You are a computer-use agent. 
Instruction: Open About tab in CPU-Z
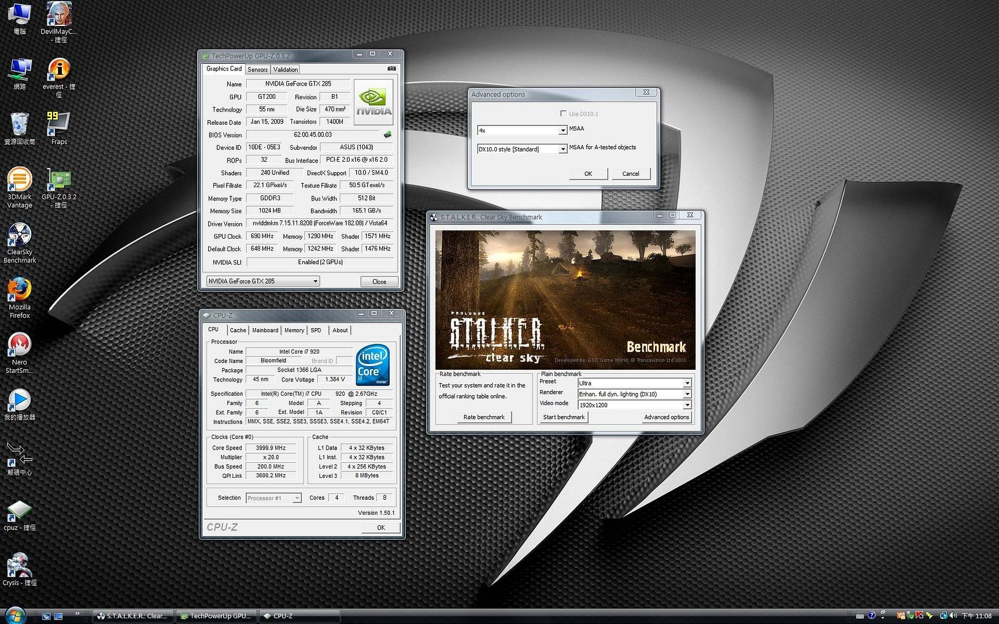tap(340, 330)
